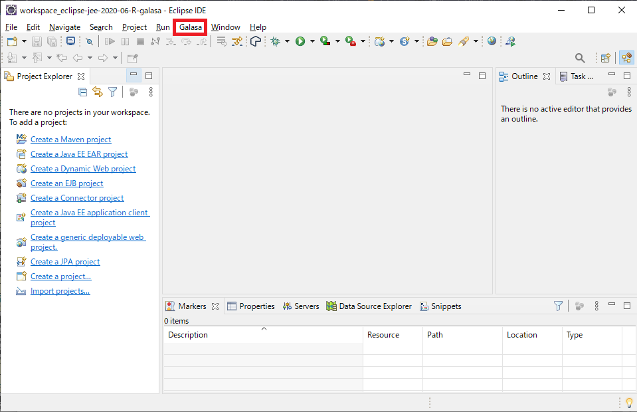The width and height of the screenshot is (637, 412).
Task: Click Collapse All in Project Explorer
Action: coord(83,92)
